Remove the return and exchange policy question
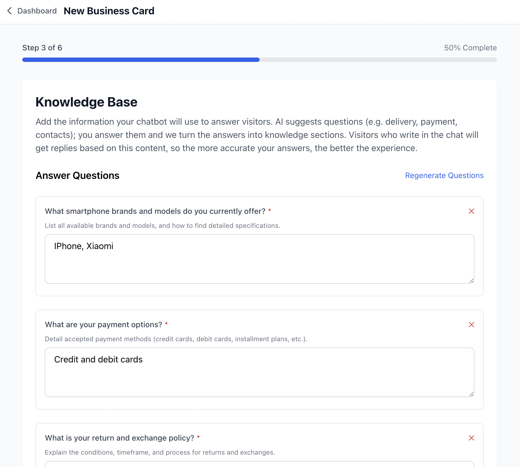520x467 pixels. (x=471, y=438)
